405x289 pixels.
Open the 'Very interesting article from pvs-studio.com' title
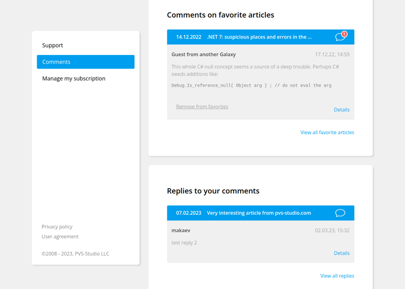(x=259, y=213)
